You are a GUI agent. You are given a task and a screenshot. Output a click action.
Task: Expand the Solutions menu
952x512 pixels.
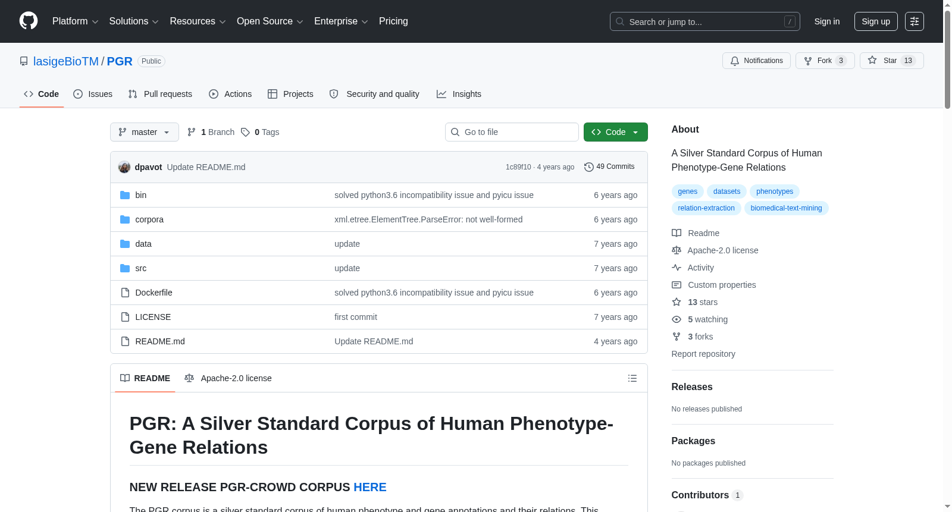(134, 21)
